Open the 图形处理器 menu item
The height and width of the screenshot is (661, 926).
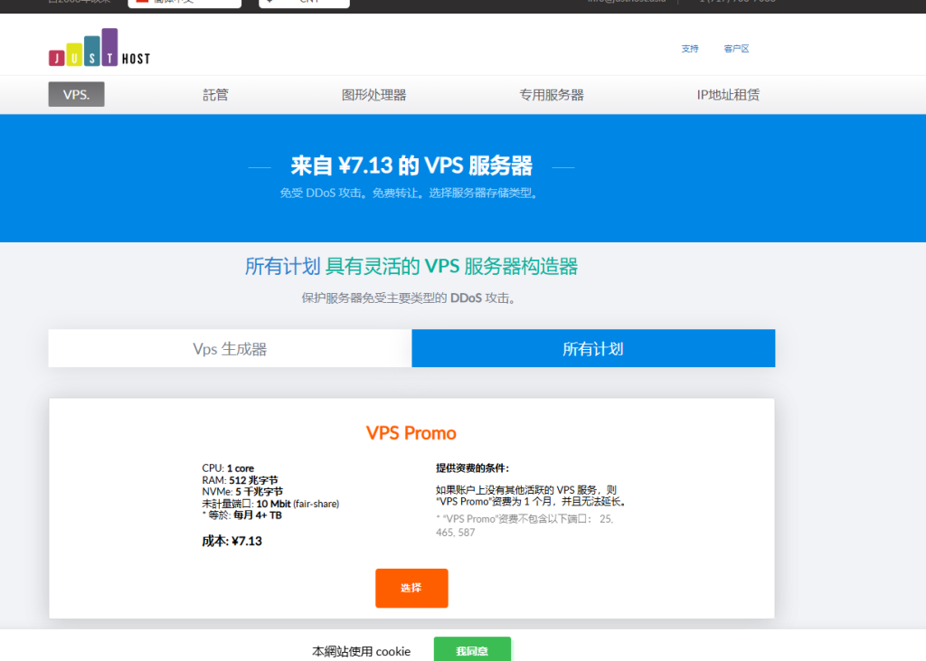(x=373, y=94)
